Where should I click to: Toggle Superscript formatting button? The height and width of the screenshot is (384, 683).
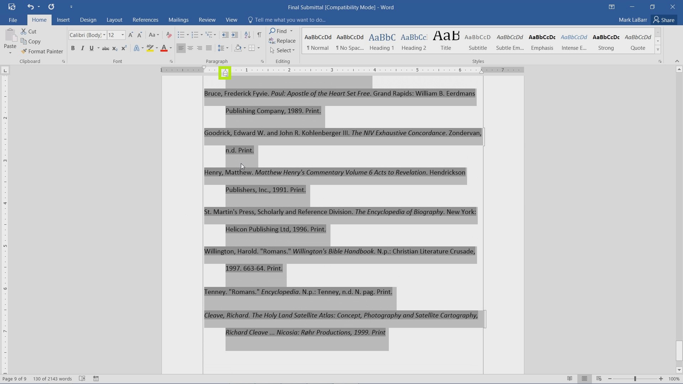pos(124,48)
